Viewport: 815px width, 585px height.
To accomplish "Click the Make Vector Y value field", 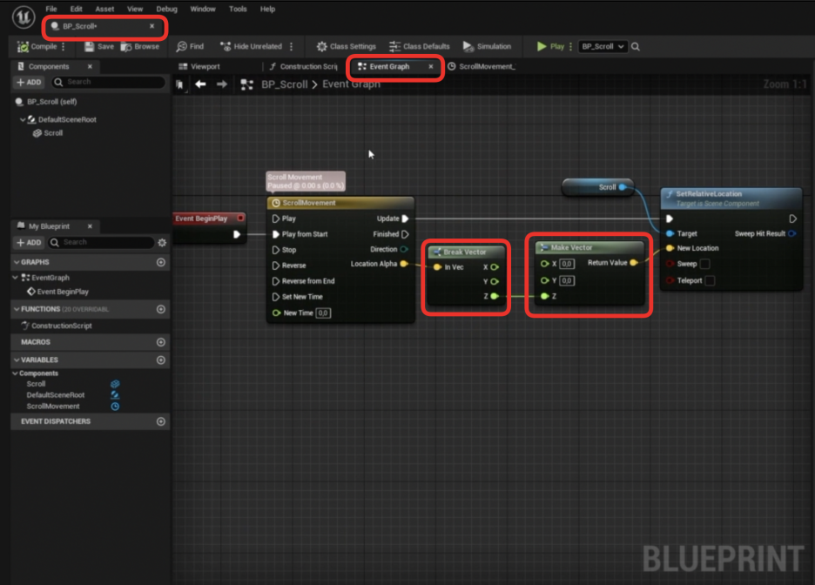I will point(567,280).
